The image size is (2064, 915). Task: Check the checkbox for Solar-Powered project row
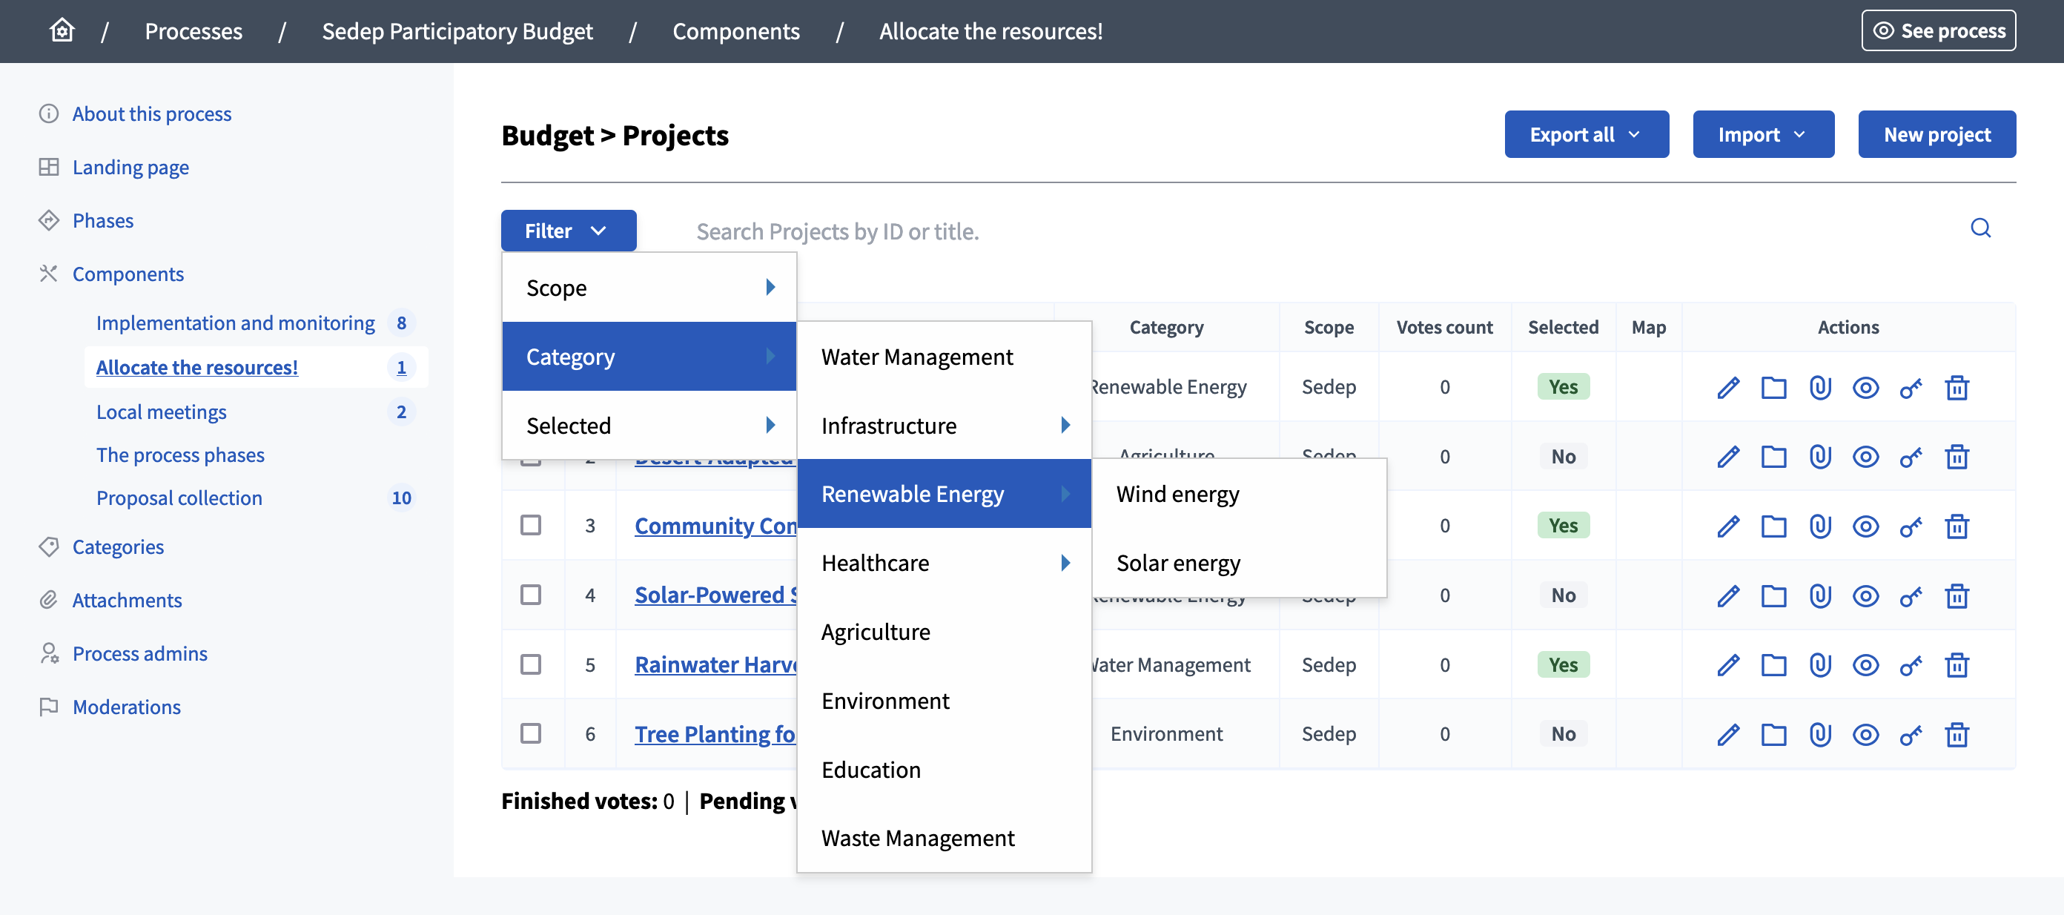click(x=532, y=595)
